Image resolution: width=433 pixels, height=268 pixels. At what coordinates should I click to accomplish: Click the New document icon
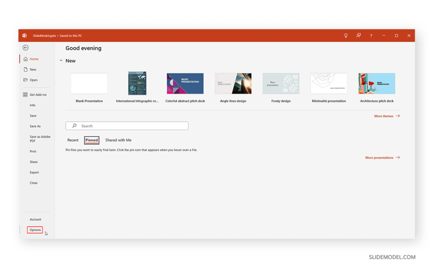(x=26, y=70)
